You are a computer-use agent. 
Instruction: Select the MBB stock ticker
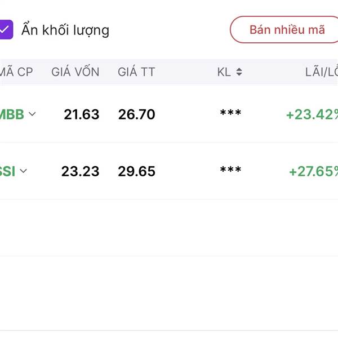click(12, 114)
